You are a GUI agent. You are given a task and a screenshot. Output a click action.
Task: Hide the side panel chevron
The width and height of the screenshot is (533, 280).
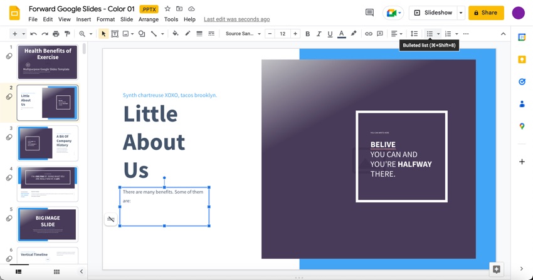(x=522, y=269)
